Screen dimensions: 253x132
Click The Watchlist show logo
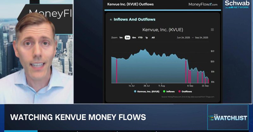[228, 117]
